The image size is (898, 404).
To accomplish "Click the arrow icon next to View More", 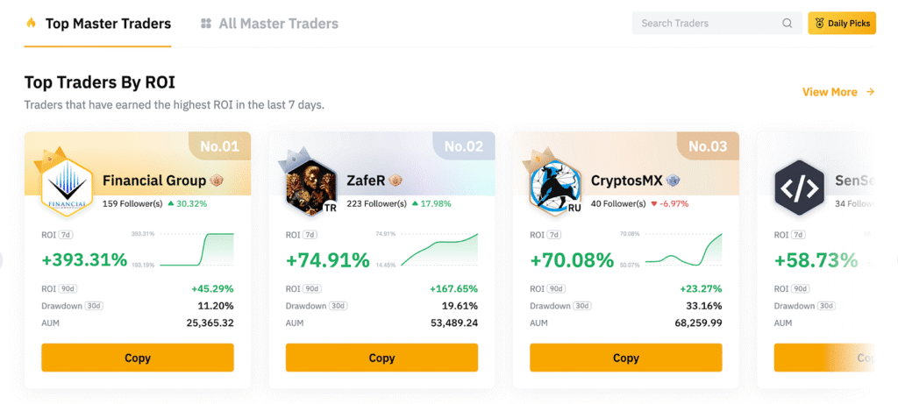I will tap(870, 92).
